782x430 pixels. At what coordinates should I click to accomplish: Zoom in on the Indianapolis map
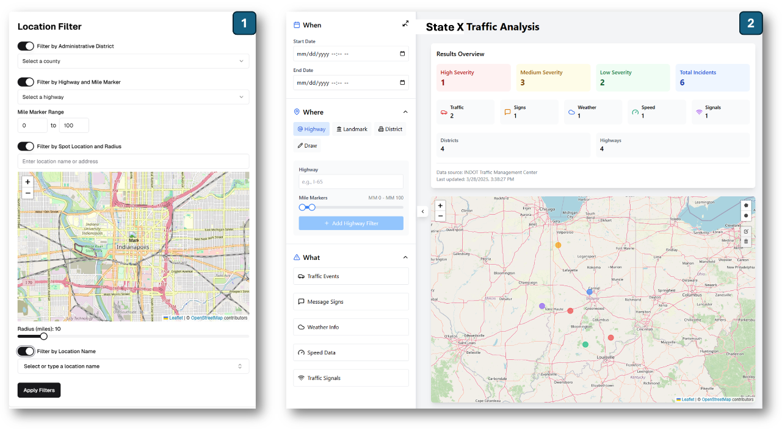27,182
